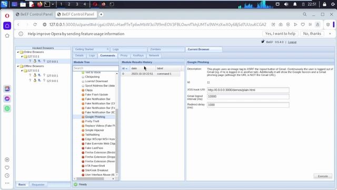Collapse the 127.0.0.1 folder under Online Browsers
The width and height of the screenshot is (337, 190).
point(22,56)
